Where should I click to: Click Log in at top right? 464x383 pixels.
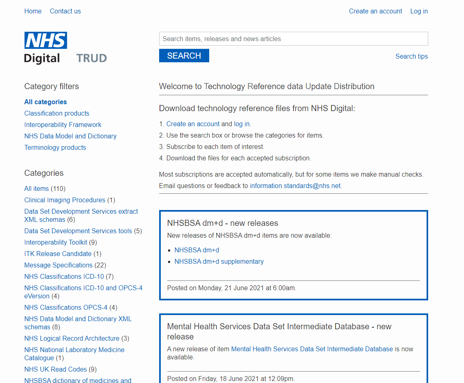tap(419, 11)
